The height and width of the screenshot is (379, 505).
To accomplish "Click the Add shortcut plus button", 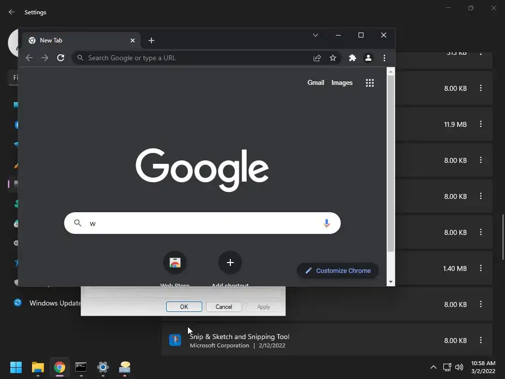I will click(x=230, y=263).
